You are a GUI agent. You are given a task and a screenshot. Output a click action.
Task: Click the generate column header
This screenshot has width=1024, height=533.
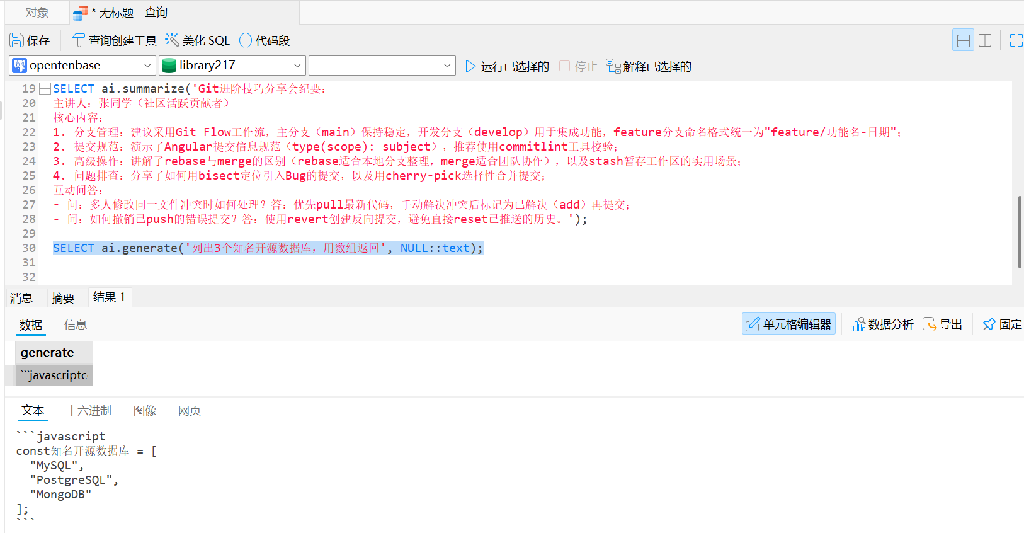coord(54,353)
